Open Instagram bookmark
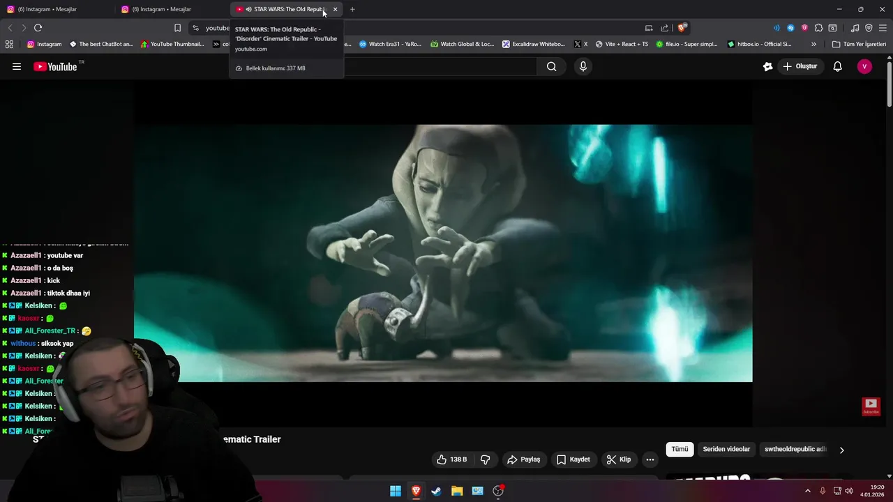 tap(44, 44)
